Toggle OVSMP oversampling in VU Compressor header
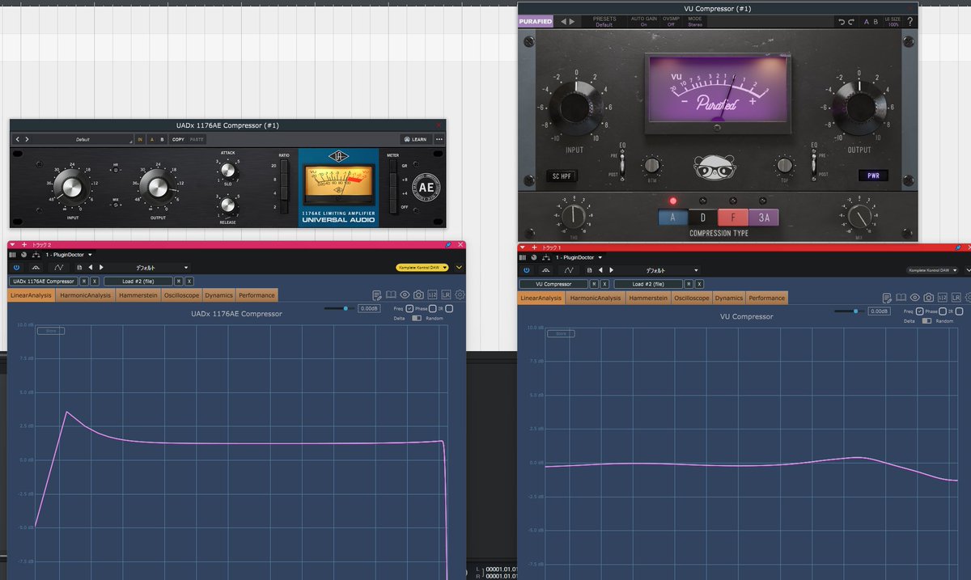 tap(672, 22)
